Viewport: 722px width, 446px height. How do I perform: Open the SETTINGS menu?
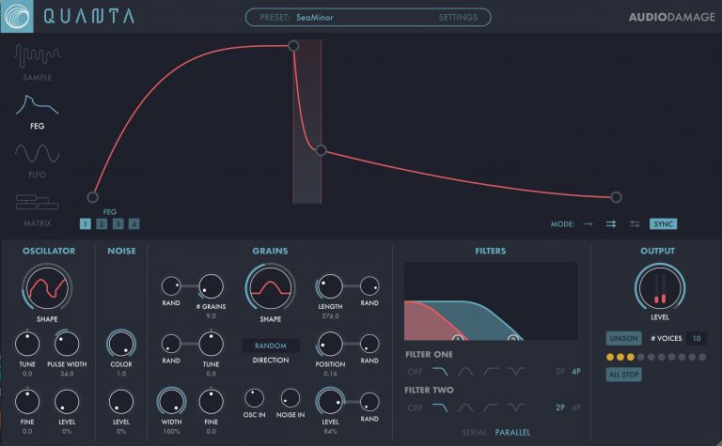click(458, 18)
